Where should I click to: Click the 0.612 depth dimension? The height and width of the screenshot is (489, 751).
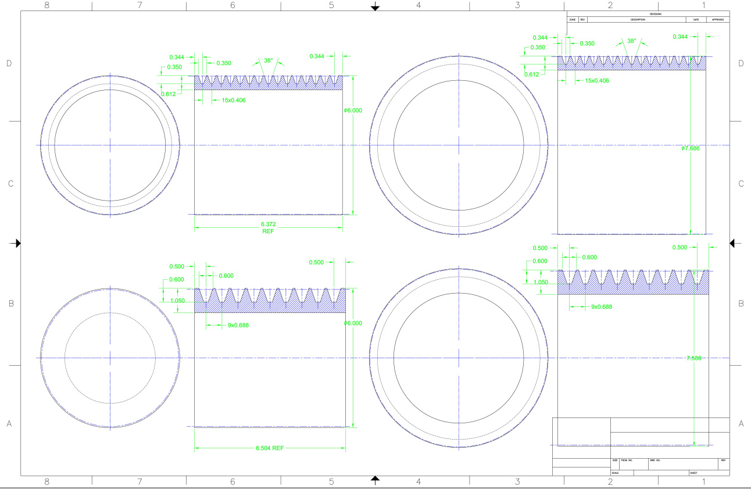coord(169,93)
